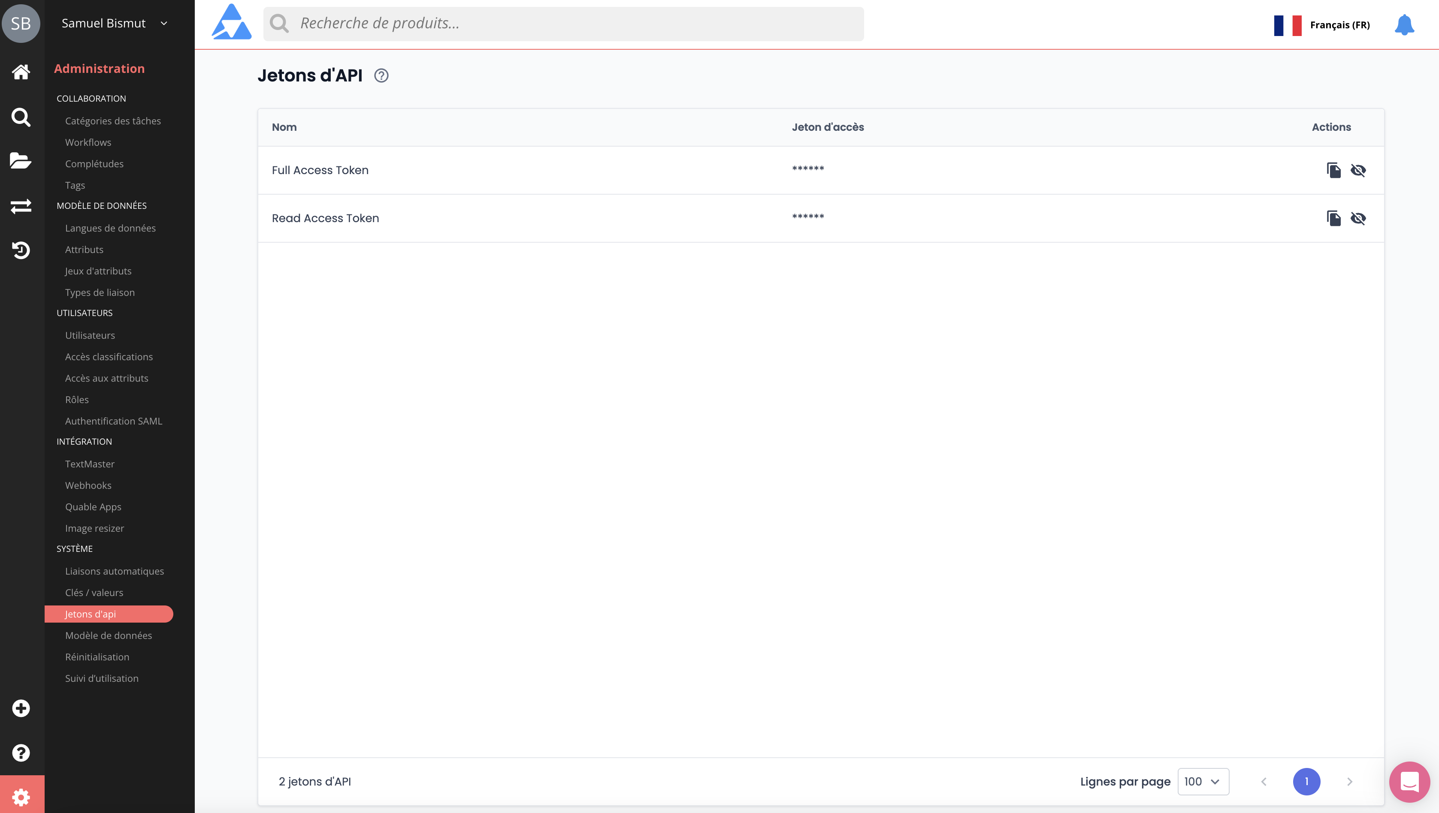
Task: Go to page 1 pagination button
Action: 1306,781
